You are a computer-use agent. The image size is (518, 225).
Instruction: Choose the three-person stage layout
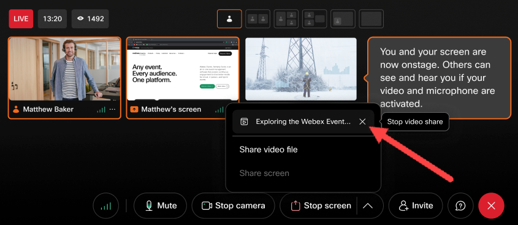[286, 19]
